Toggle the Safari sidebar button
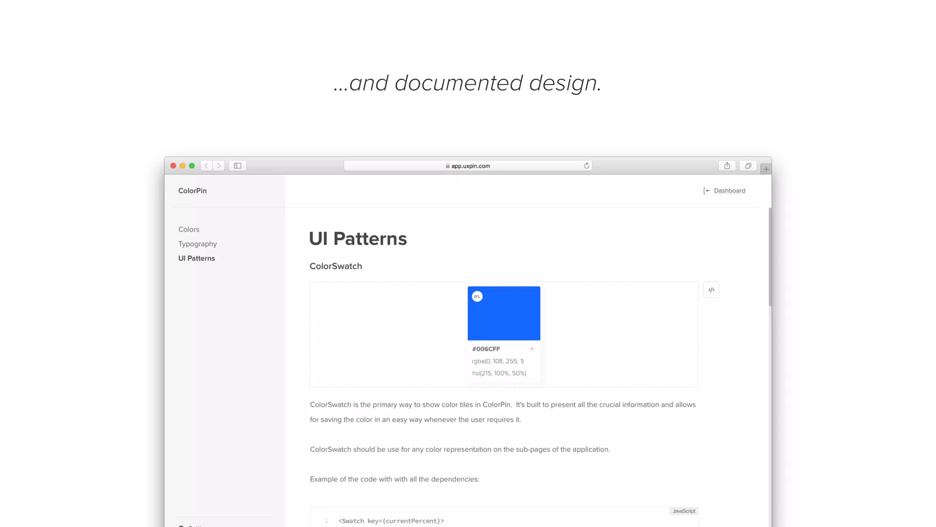This screenshot has height=527, width=936. 238,166
